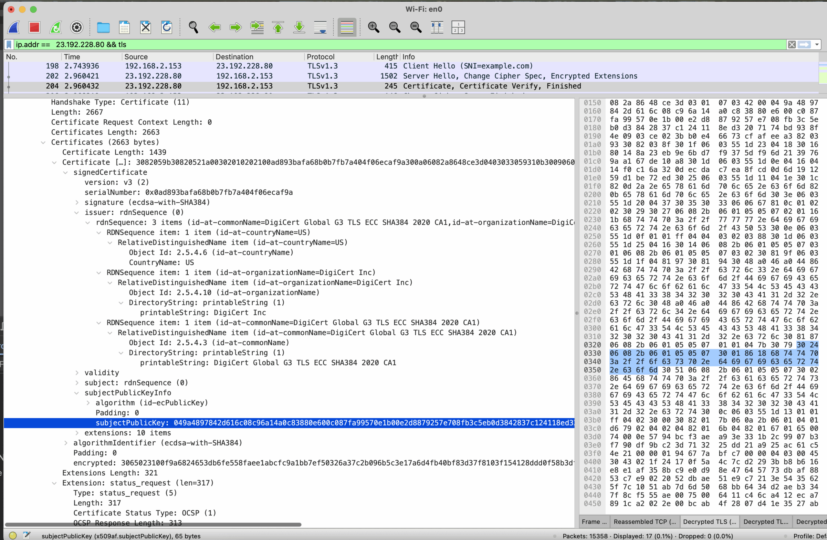Jump to the first packet
This screenshot has height=540, width=827.
point(278,27)
